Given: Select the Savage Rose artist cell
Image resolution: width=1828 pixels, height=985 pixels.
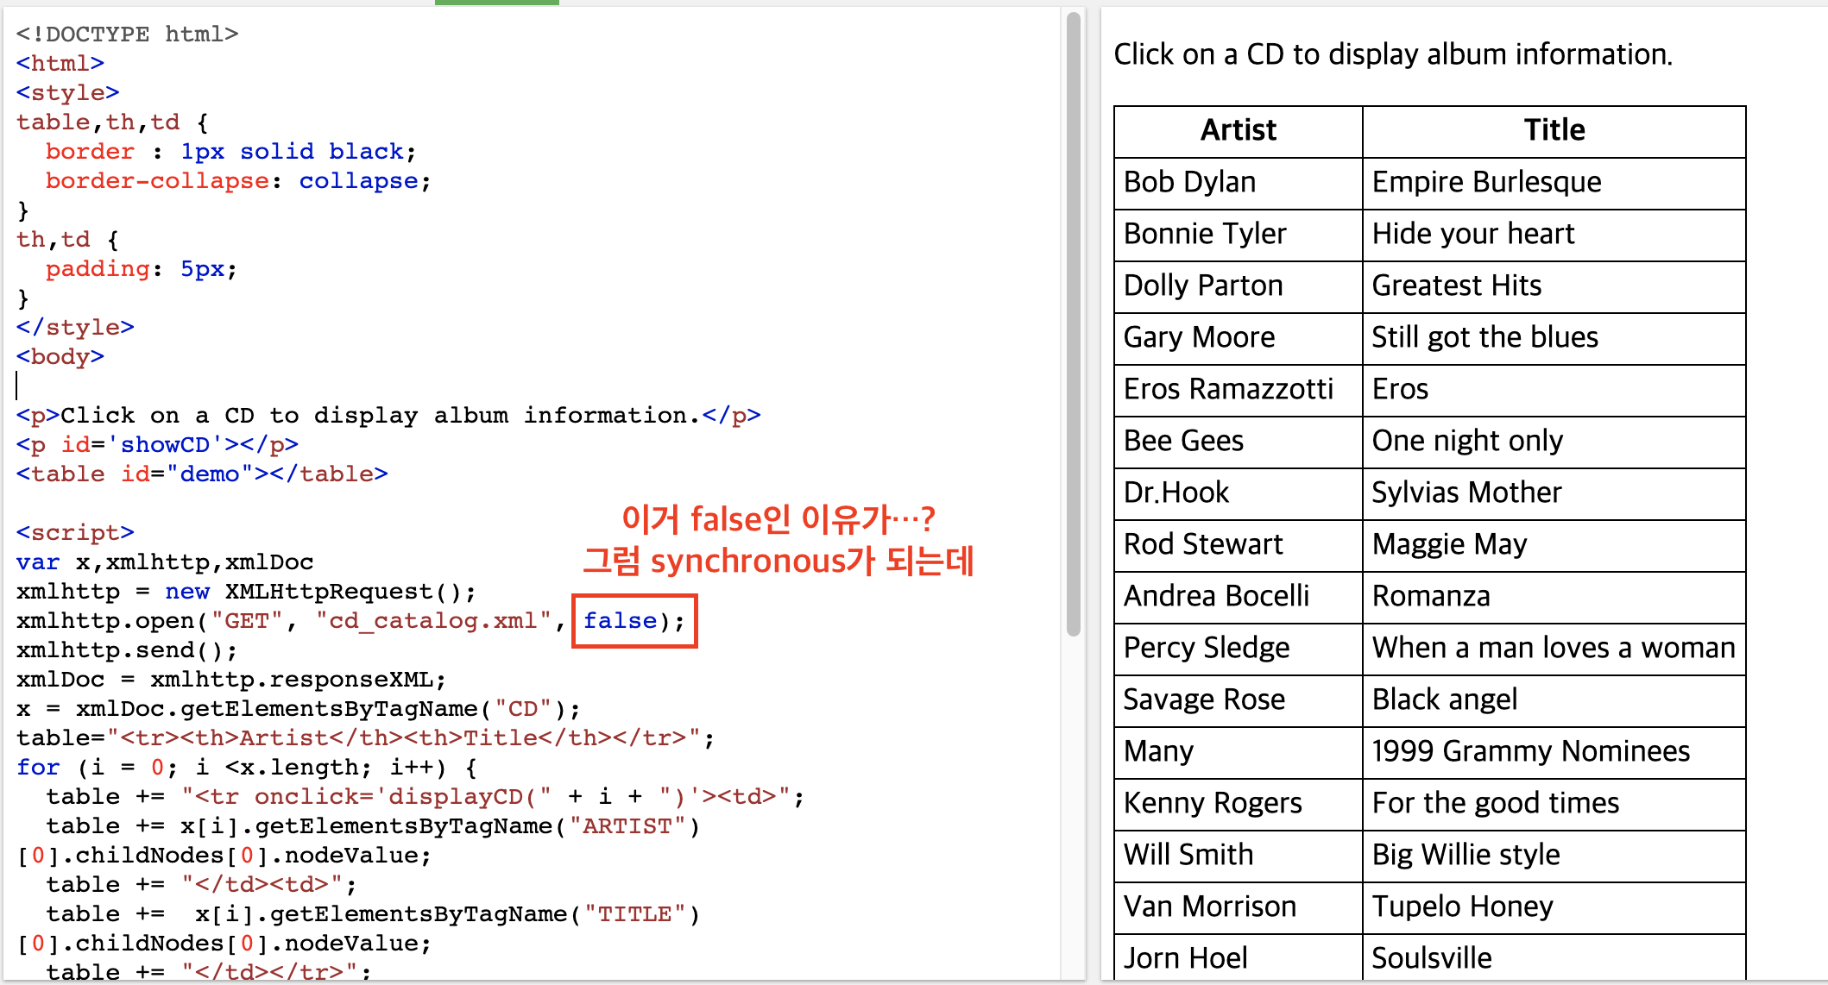Looking at the screenshot, I should (x=1204, y=700).
